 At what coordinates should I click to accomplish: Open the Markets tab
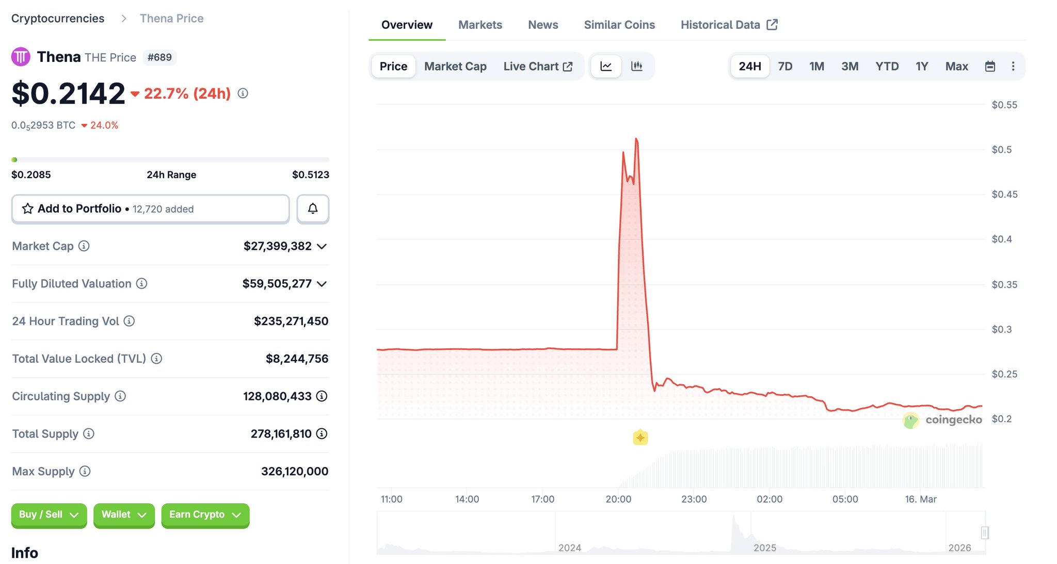(x=480, y=25)
